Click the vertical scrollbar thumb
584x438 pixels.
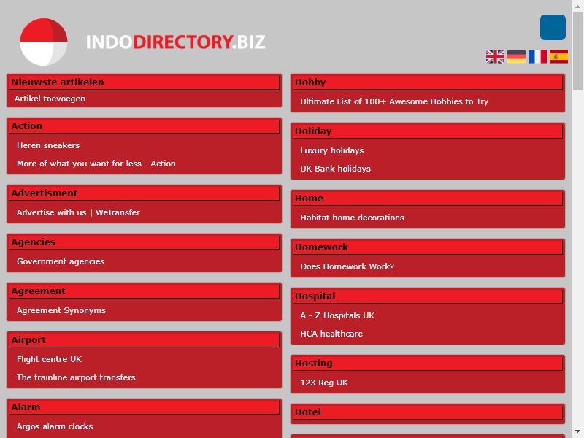[577, 50]
